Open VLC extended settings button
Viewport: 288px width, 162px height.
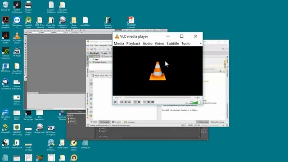[139, 102]
